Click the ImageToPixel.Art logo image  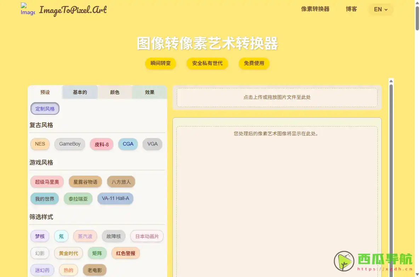[28, 9]
